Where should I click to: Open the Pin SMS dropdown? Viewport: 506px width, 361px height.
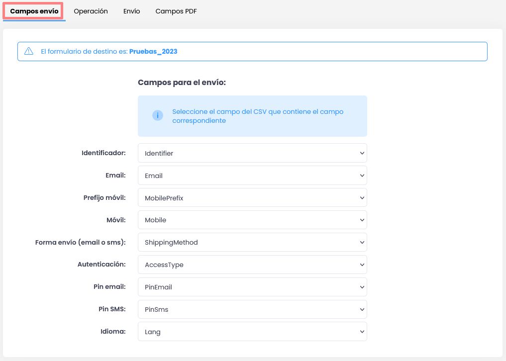(252, 309)
